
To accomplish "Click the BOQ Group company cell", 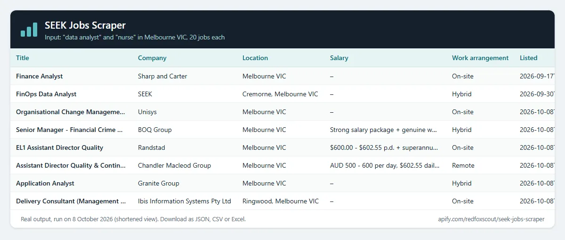I will tap(155, 130).
